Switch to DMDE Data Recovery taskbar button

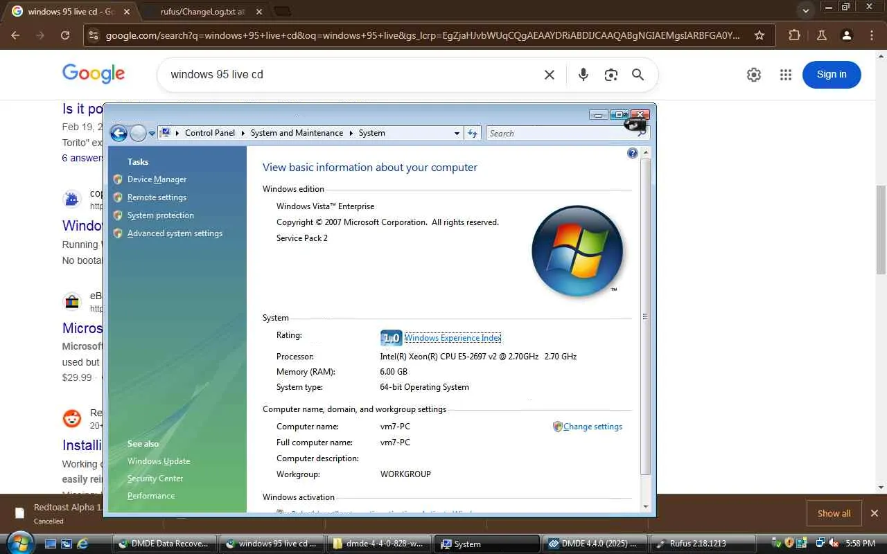[x=165, y=544]
